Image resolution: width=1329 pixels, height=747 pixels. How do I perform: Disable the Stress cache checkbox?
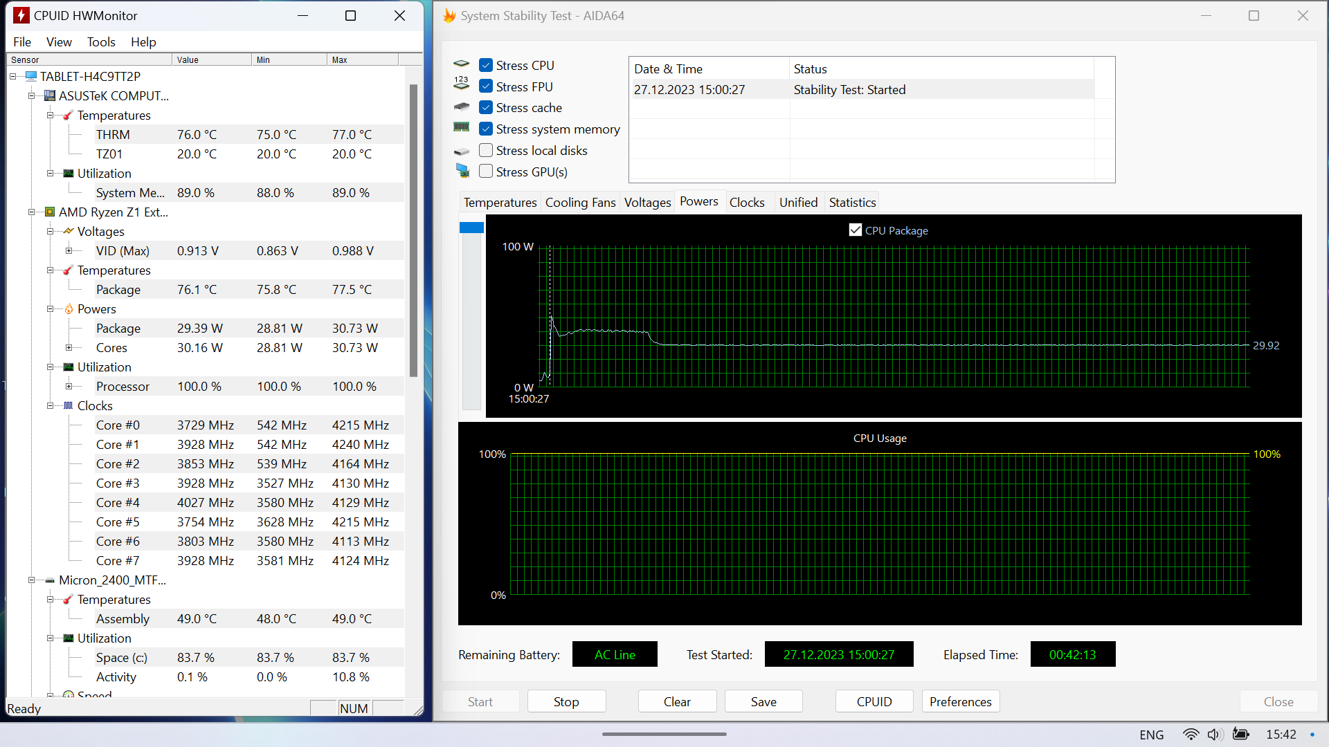coord(486,108)
